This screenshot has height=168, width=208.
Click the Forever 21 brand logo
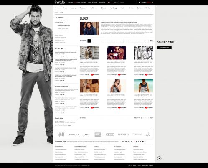123,135
